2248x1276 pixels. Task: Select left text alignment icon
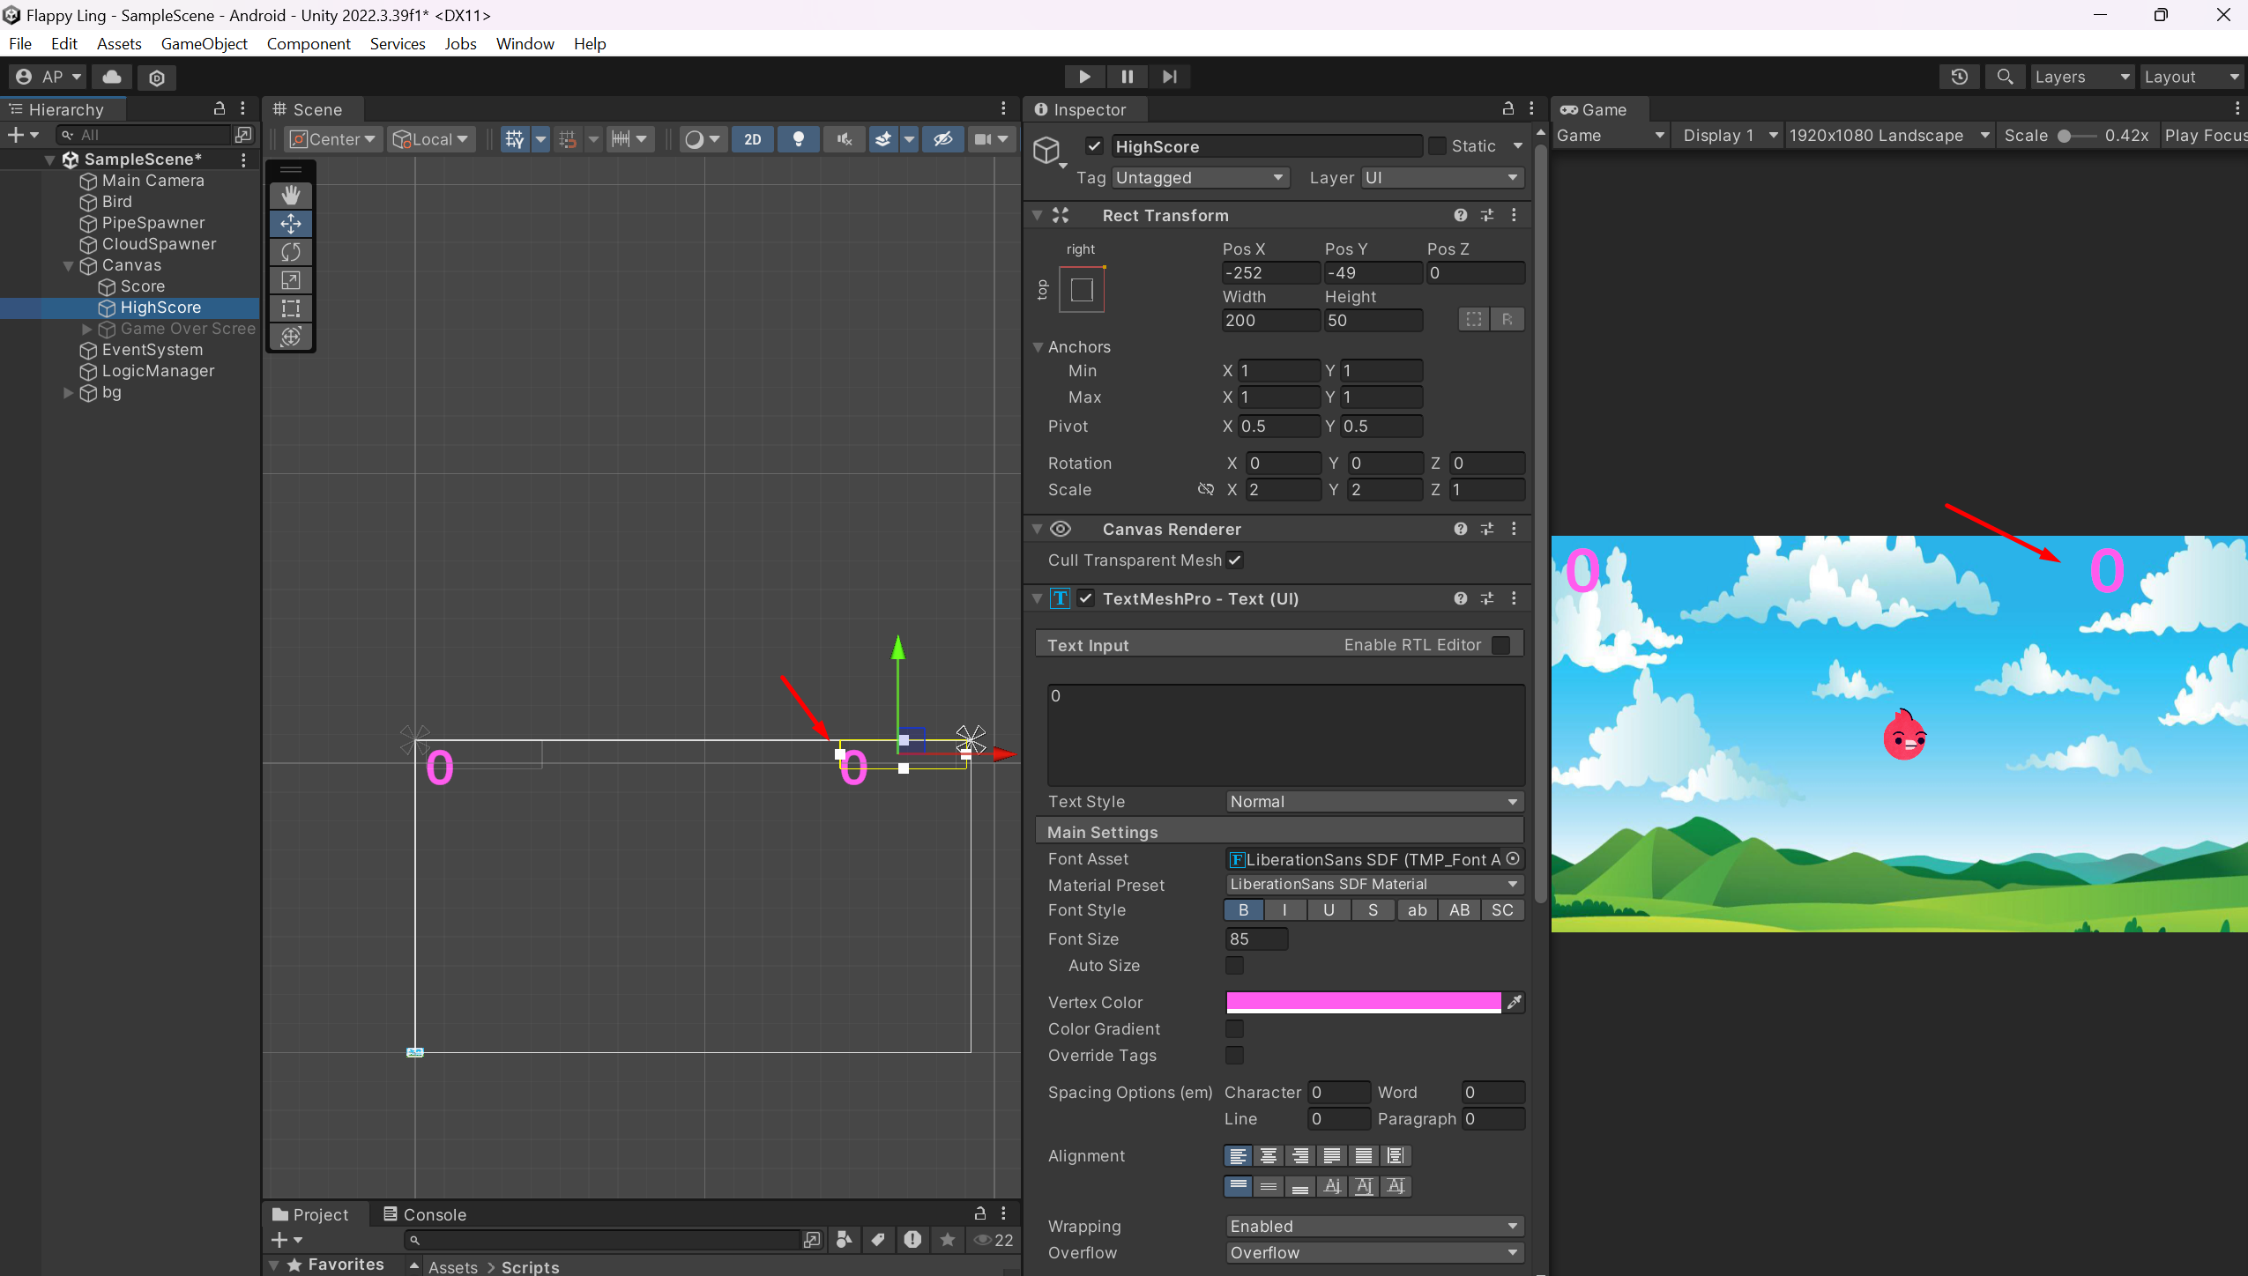tap(1238, 1155)
